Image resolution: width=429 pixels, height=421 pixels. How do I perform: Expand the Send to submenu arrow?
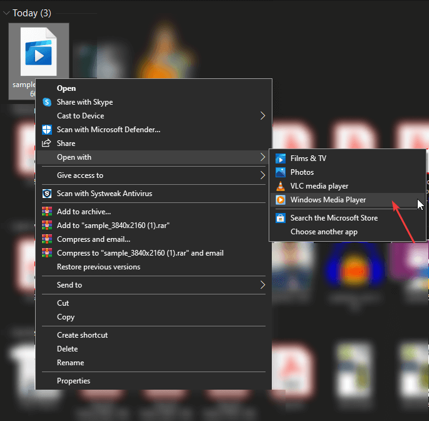tap(262, 285)
